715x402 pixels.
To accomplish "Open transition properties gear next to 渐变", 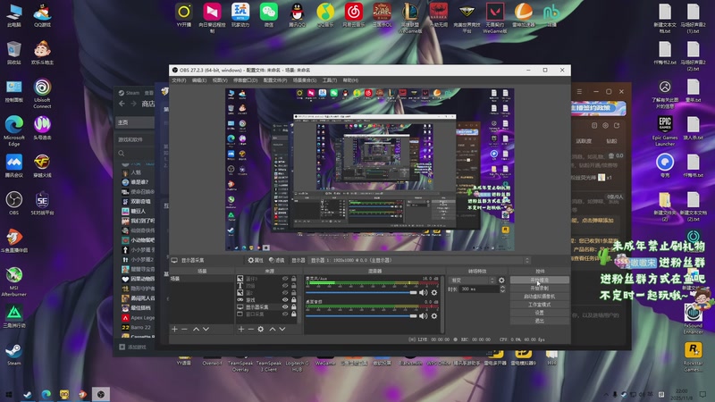I will tap(501, 281).
